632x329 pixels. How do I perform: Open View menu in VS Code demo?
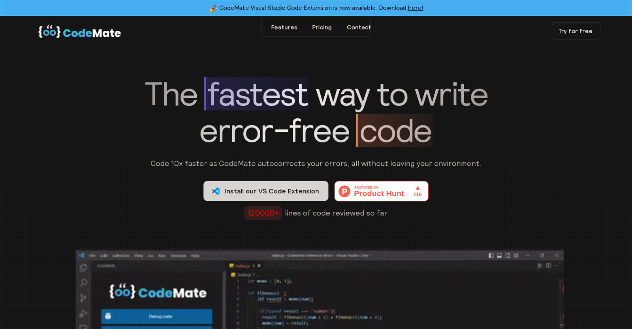[x=138, y=256]
